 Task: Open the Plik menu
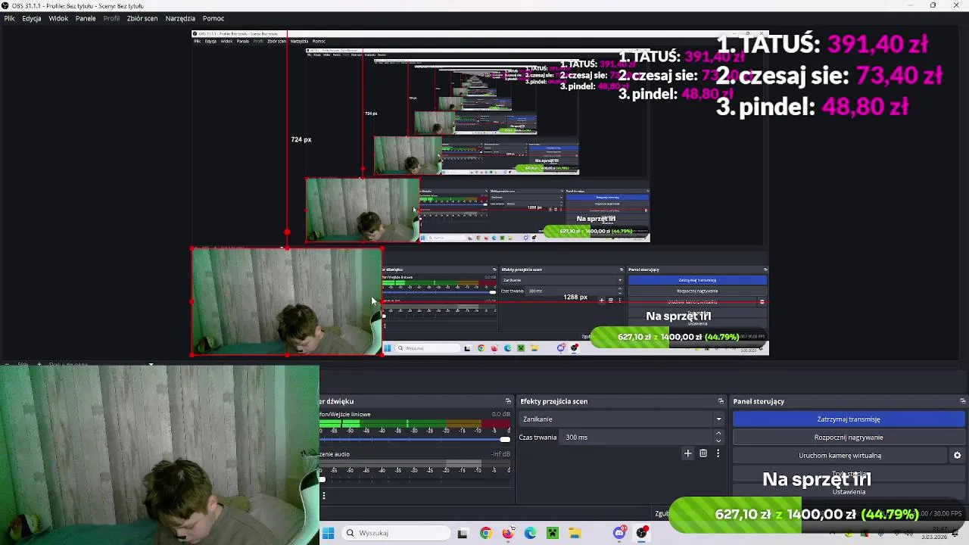pos(9,18)
